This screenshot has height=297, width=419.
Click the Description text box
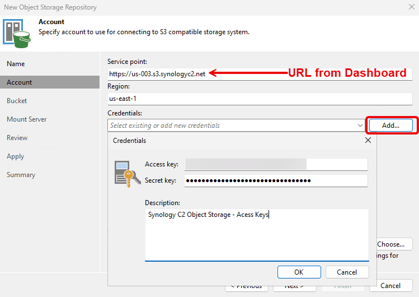[257, 234]
